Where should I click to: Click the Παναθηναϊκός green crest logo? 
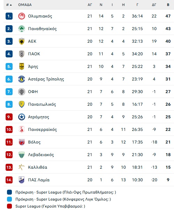pyautogui.click(x=22, y=29)
